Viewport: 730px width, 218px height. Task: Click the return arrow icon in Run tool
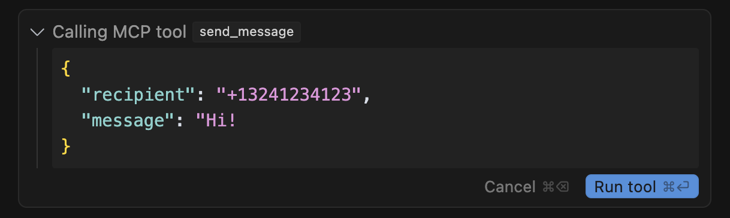click(684, 187)
